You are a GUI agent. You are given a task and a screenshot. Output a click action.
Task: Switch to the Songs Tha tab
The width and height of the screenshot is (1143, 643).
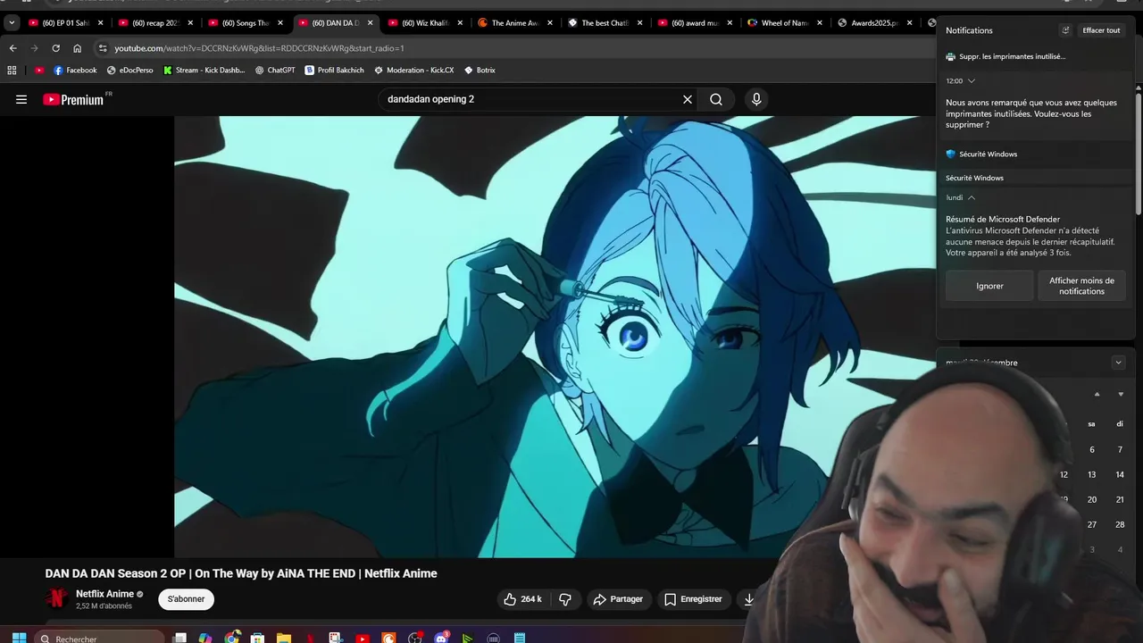pyautogui.click(x=246, y=23)
